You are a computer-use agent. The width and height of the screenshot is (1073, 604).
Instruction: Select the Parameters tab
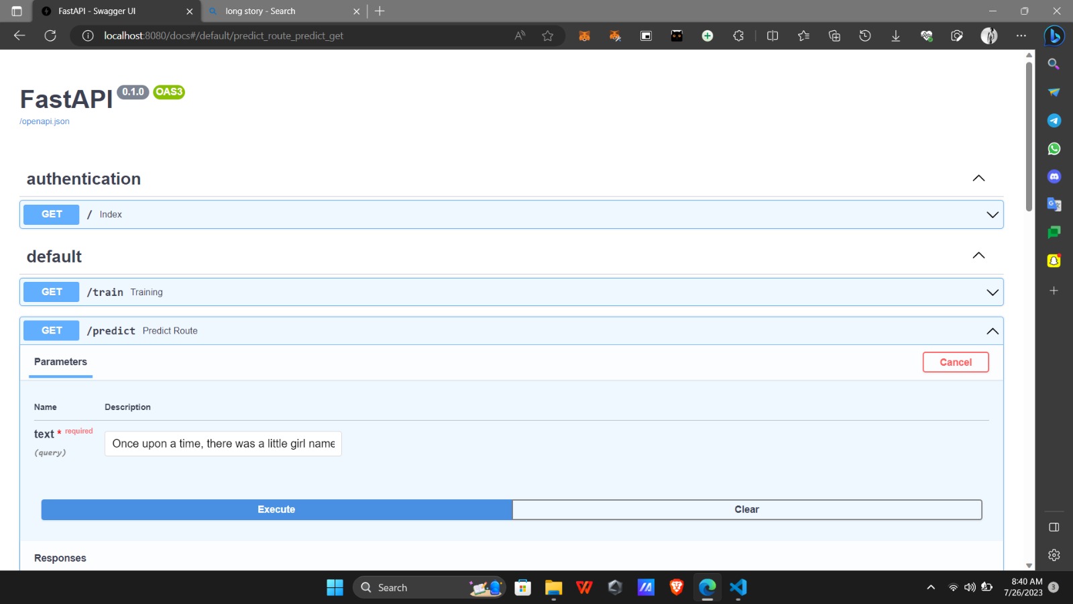60,362
